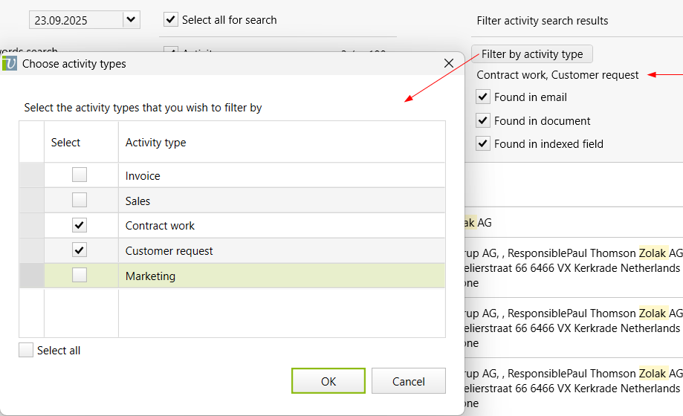Expand the date dropdown arrow

131,19
